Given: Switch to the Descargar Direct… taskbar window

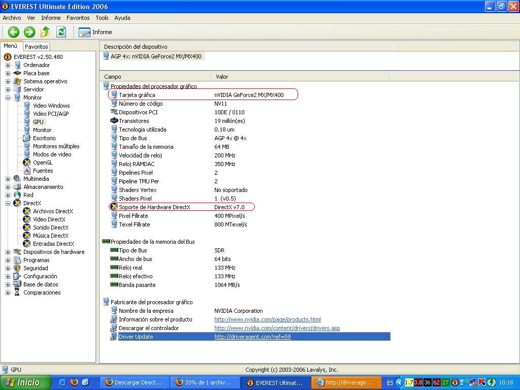Looking at the screenshot, I should pos(135,382).
